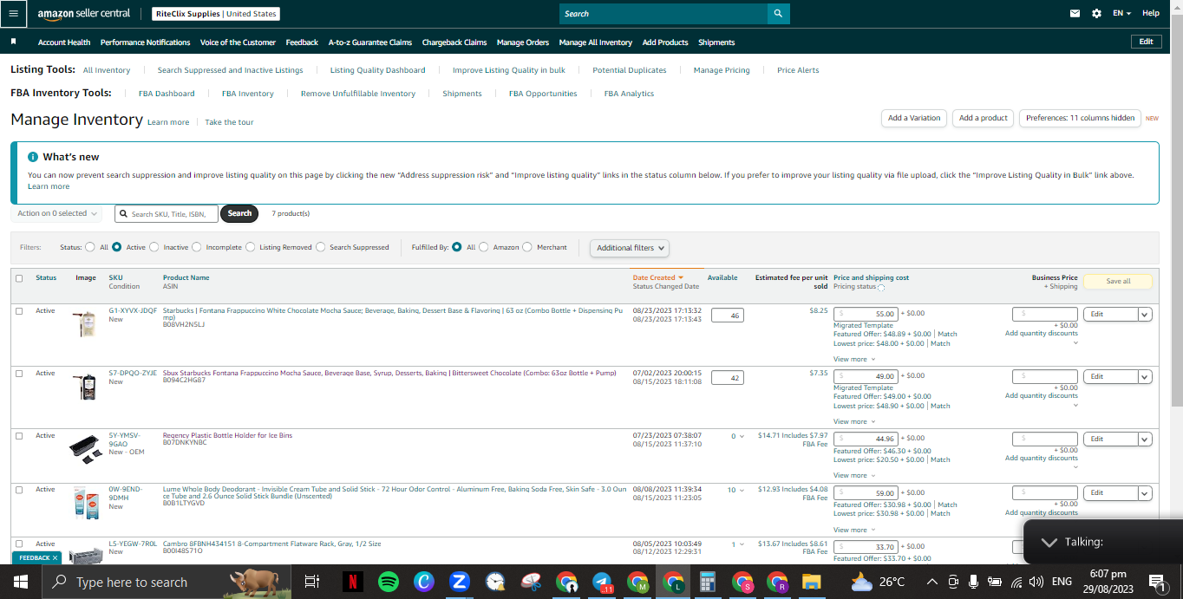
Task: Click the bookmark flag icon in favorites bar
Action: point(13,42)
